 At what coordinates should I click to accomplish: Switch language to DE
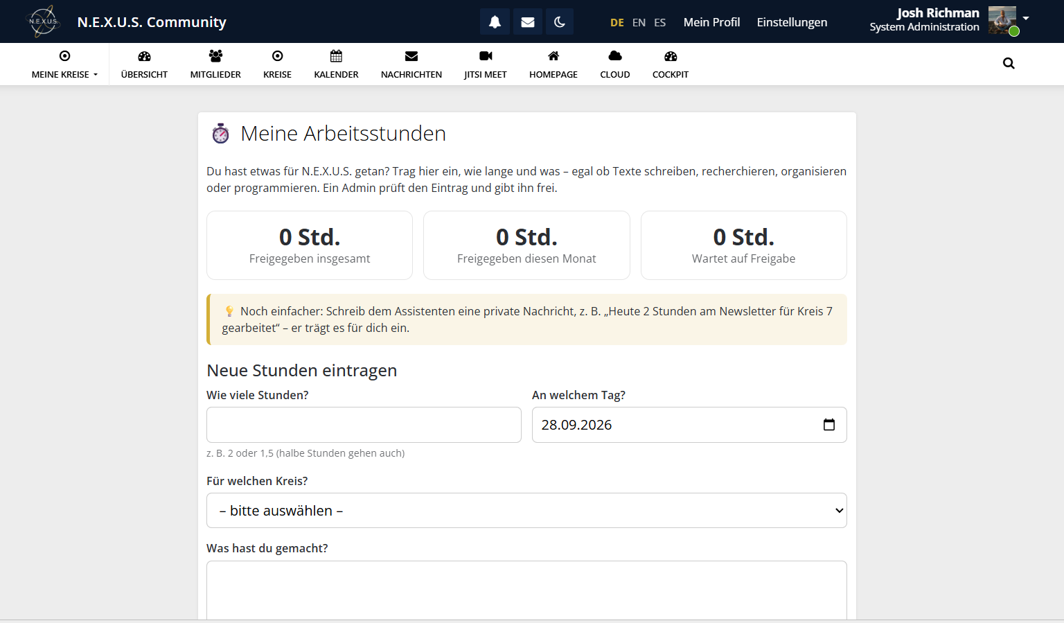click(x=617, y=23)
